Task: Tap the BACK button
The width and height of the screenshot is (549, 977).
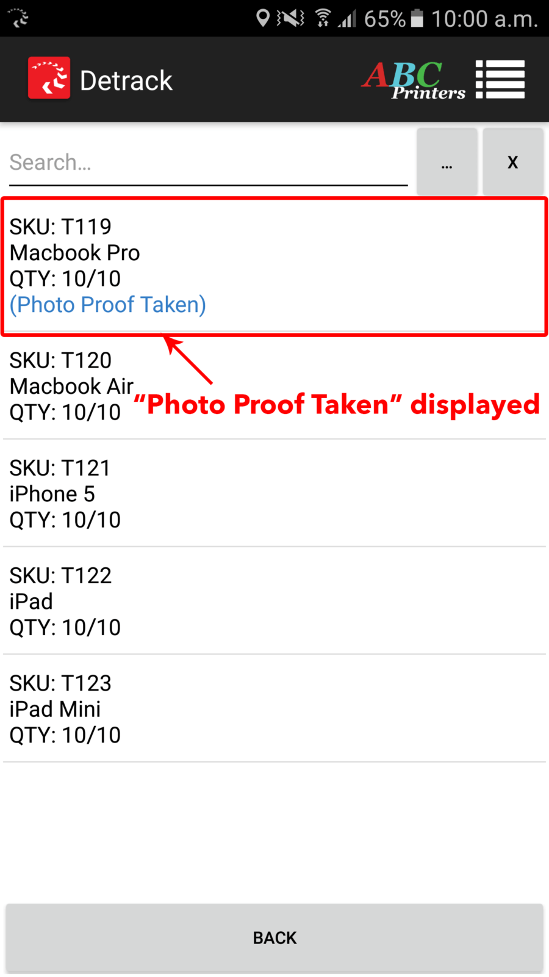Action: coord(274,938)
